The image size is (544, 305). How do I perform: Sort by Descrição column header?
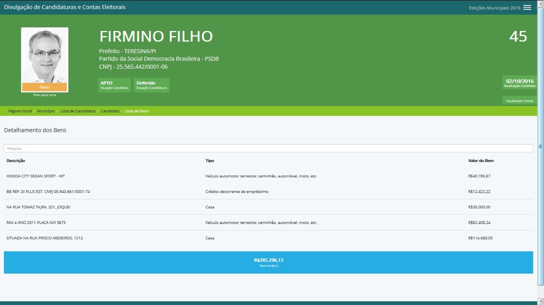(x=16, y=161)
